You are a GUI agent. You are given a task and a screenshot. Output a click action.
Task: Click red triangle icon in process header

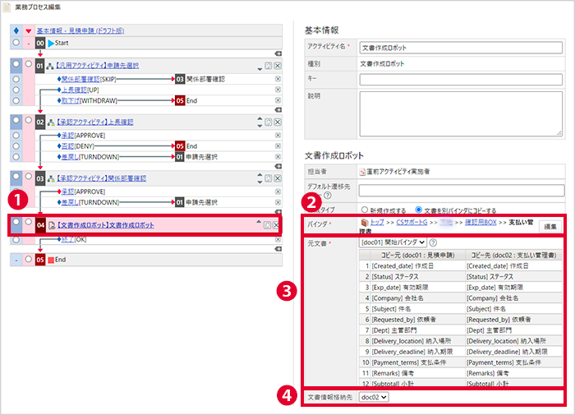pos(28,31)
